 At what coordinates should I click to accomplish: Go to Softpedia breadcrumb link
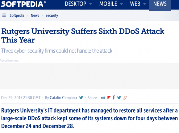[17, 15]
